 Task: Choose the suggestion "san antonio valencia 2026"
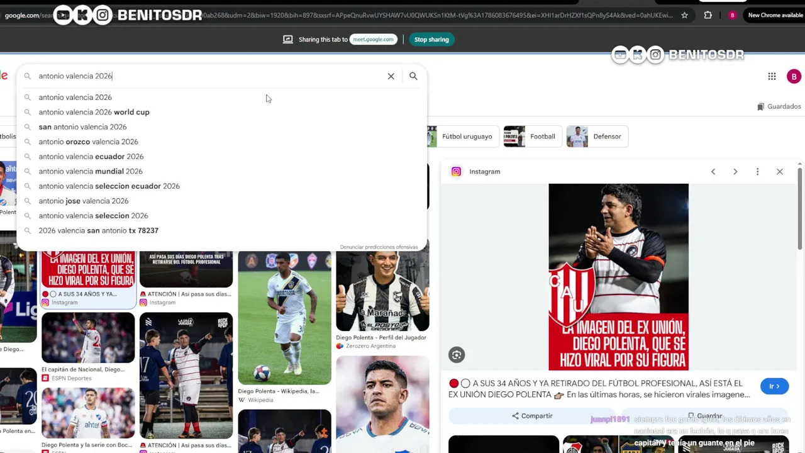click(x=221, y=127)
